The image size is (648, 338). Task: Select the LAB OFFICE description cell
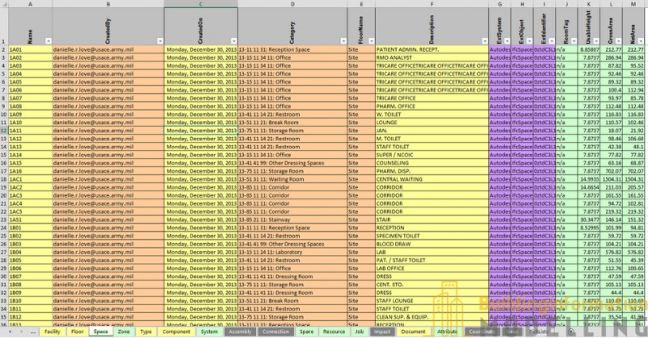432,268
